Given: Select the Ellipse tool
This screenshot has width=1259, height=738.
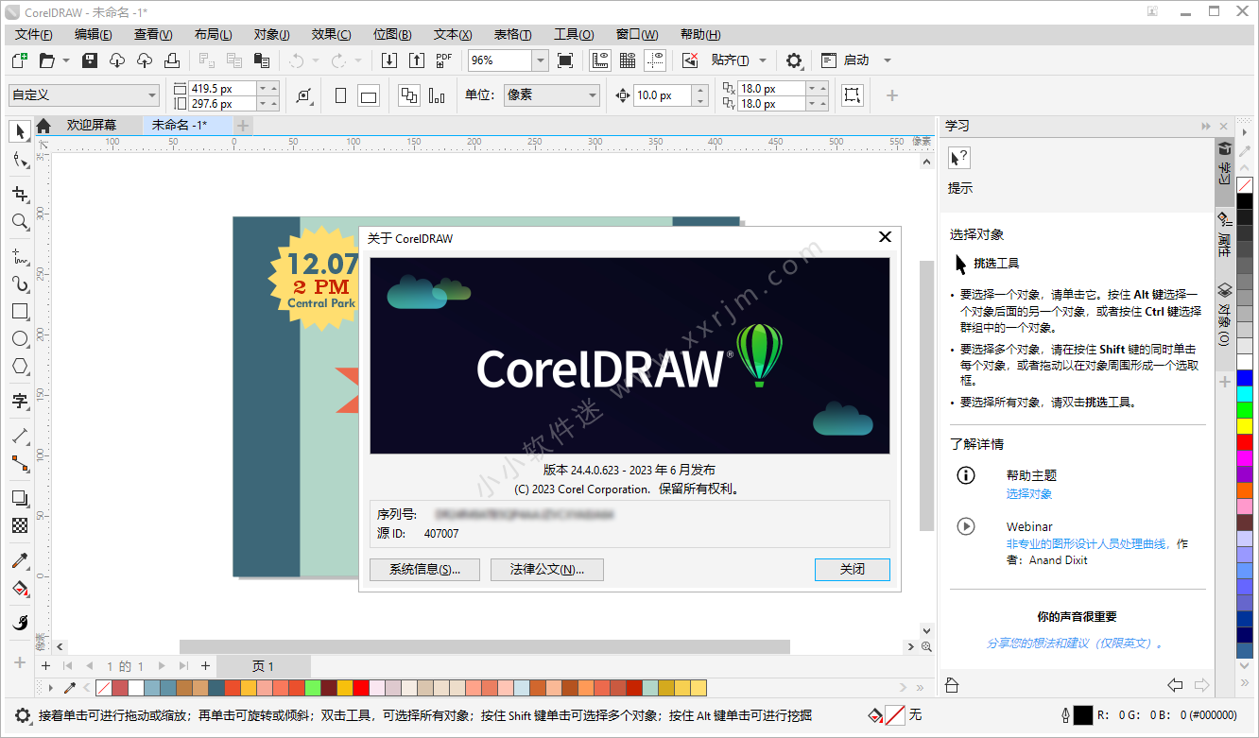Looking at the screenshot, I should (19, 338).
